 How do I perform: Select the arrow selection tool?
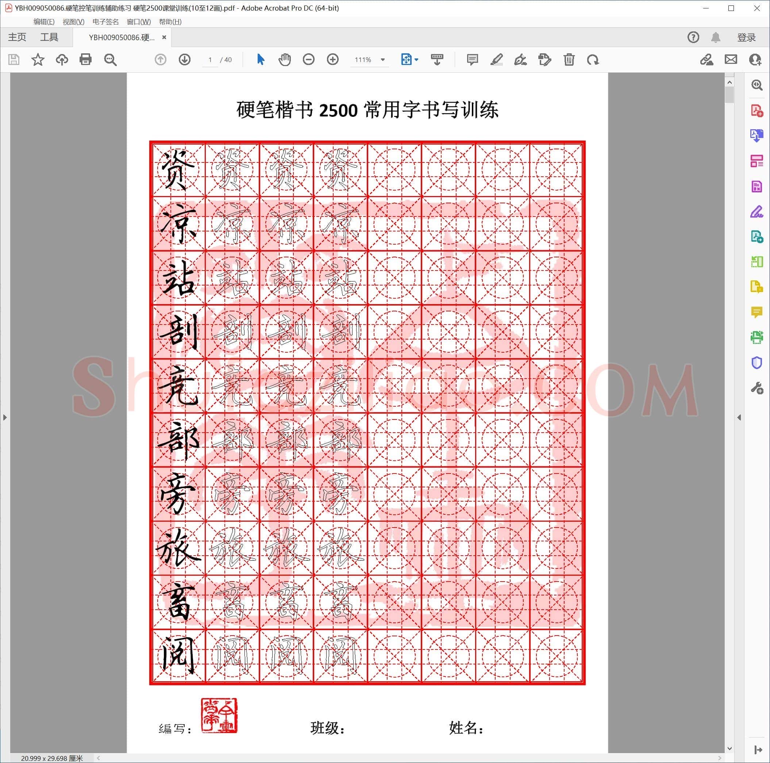[x=261, y=60]
